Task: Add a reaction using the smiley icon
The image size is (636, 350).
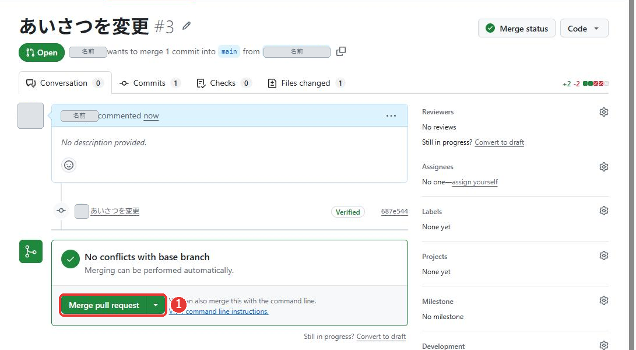Action: click(x=69, y=165)
